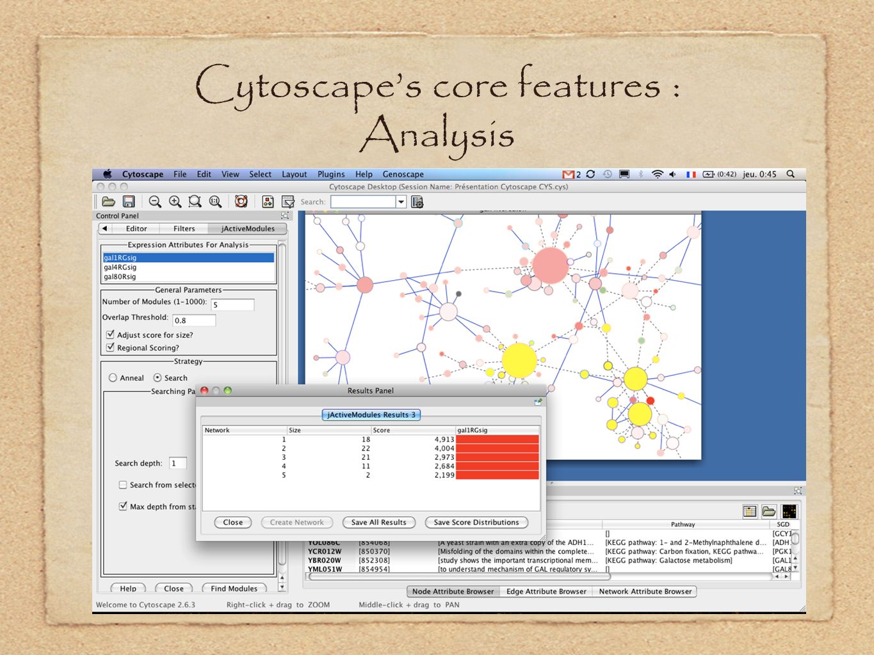The image size is (874, 655).
Task: Toggle 'Max depth from start' checkbox
Action: (x=123, y=506)
